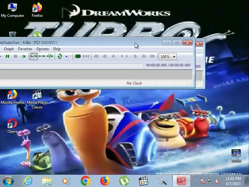Click on the graph seek bar track
The height and width of the screenshot is (187, 249).
click(71, 65)
